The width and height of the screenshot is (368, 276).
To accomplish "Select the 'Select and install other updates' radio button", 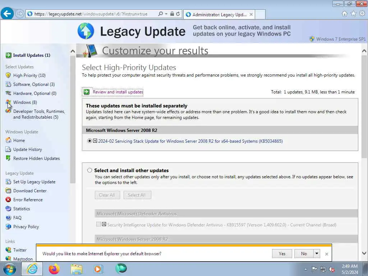I will coord(89,170).
